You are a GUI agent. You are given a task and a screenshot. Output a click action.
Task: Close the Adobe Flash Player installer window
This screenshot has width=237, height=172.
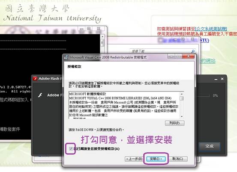click(222, 79)
